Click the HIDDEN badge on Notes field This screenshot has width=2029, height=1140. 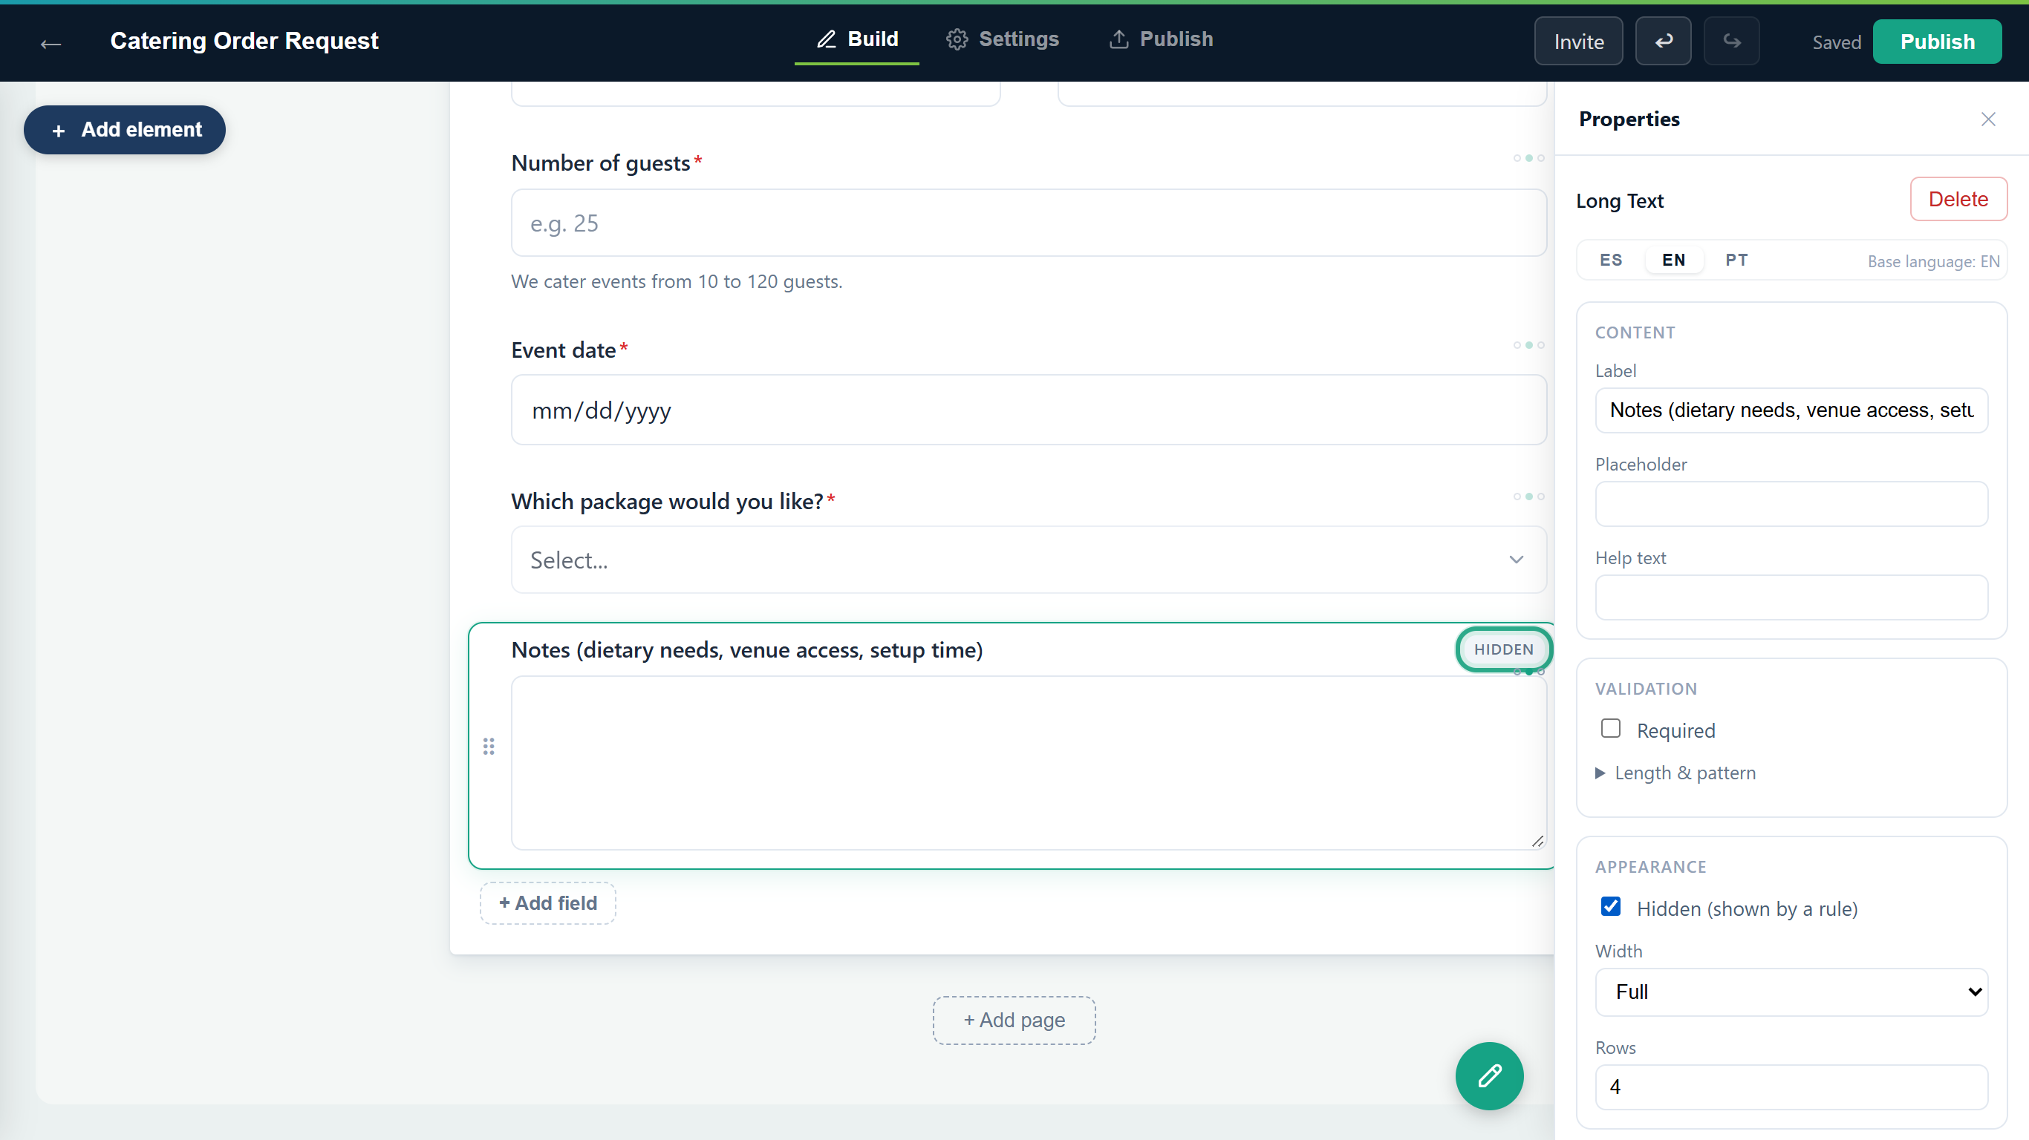point(1503,649)
